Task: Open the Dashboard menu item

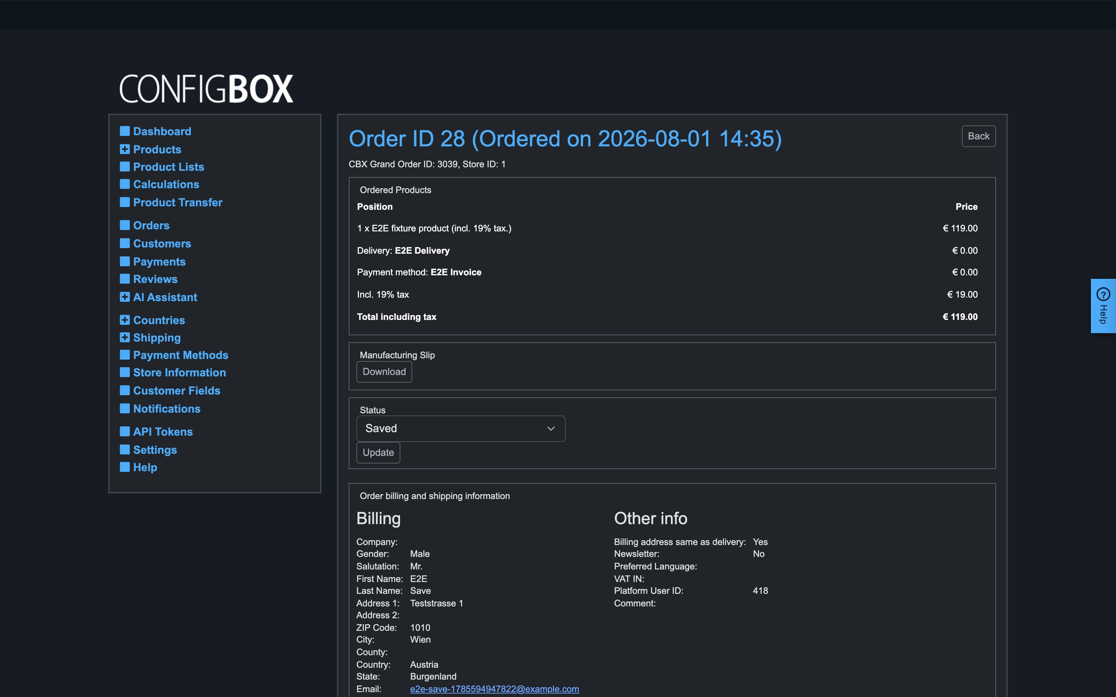Action: [x=162, y=131]
